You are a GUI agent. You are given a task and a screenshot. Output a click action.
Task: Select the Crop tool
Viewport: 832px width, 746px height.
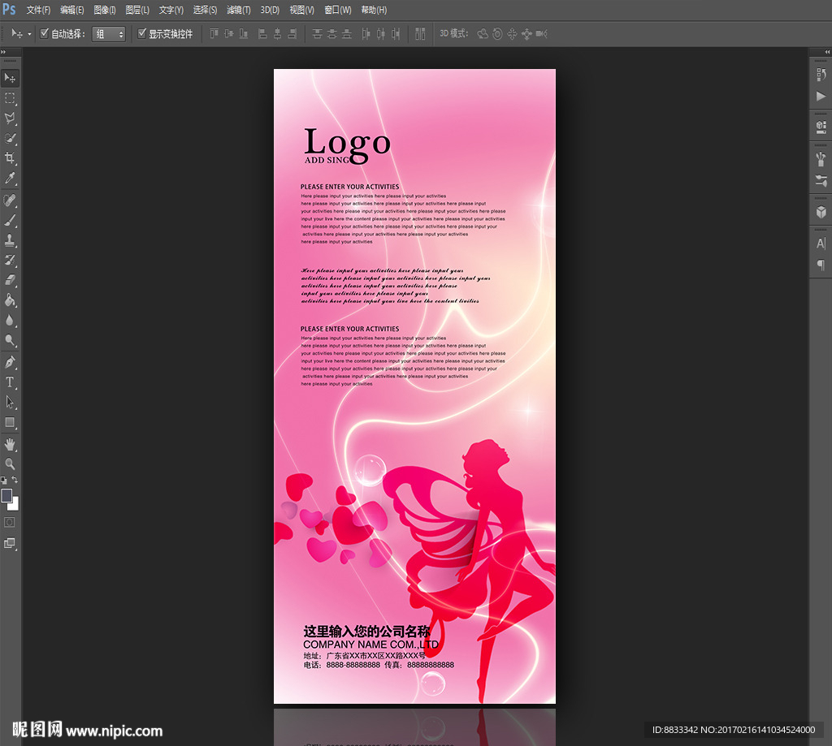[x=10, y=158]
